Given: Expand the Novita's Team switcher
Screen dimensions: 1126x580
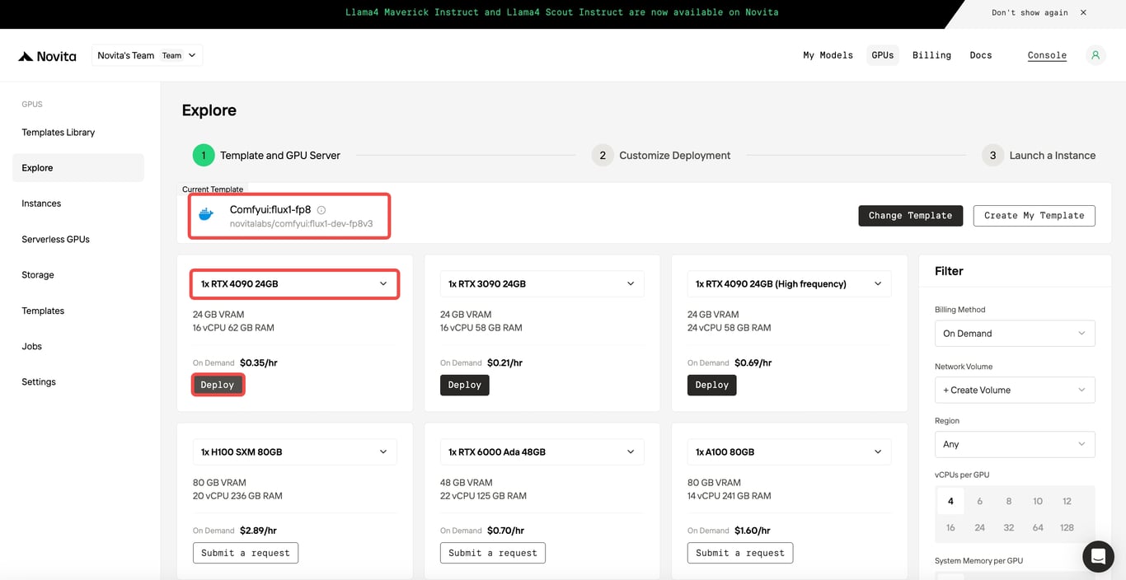Looking at the screenshot, I should click(147, 55).
